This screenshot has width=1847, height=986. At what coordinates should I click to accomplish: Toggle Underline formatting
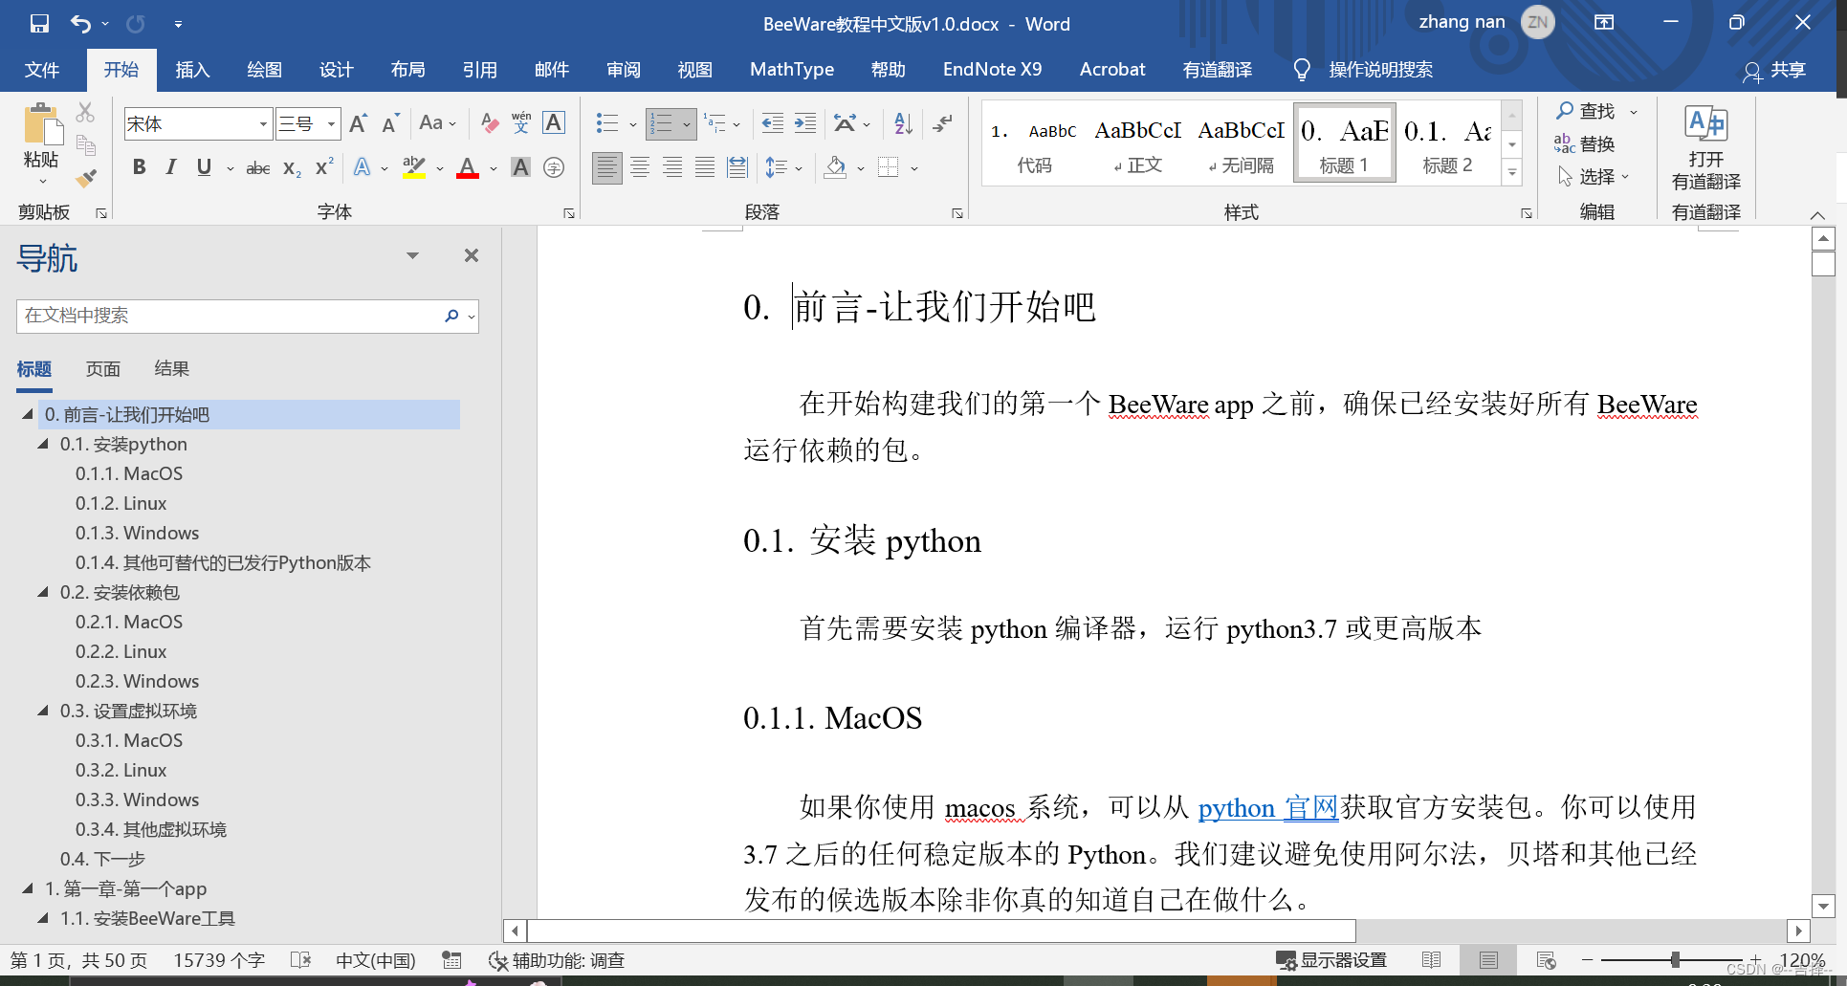[x=204, y=168]
